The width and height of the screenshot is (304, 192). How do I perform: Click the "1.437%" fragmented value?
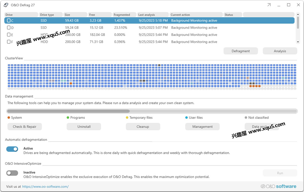(120, 20)
